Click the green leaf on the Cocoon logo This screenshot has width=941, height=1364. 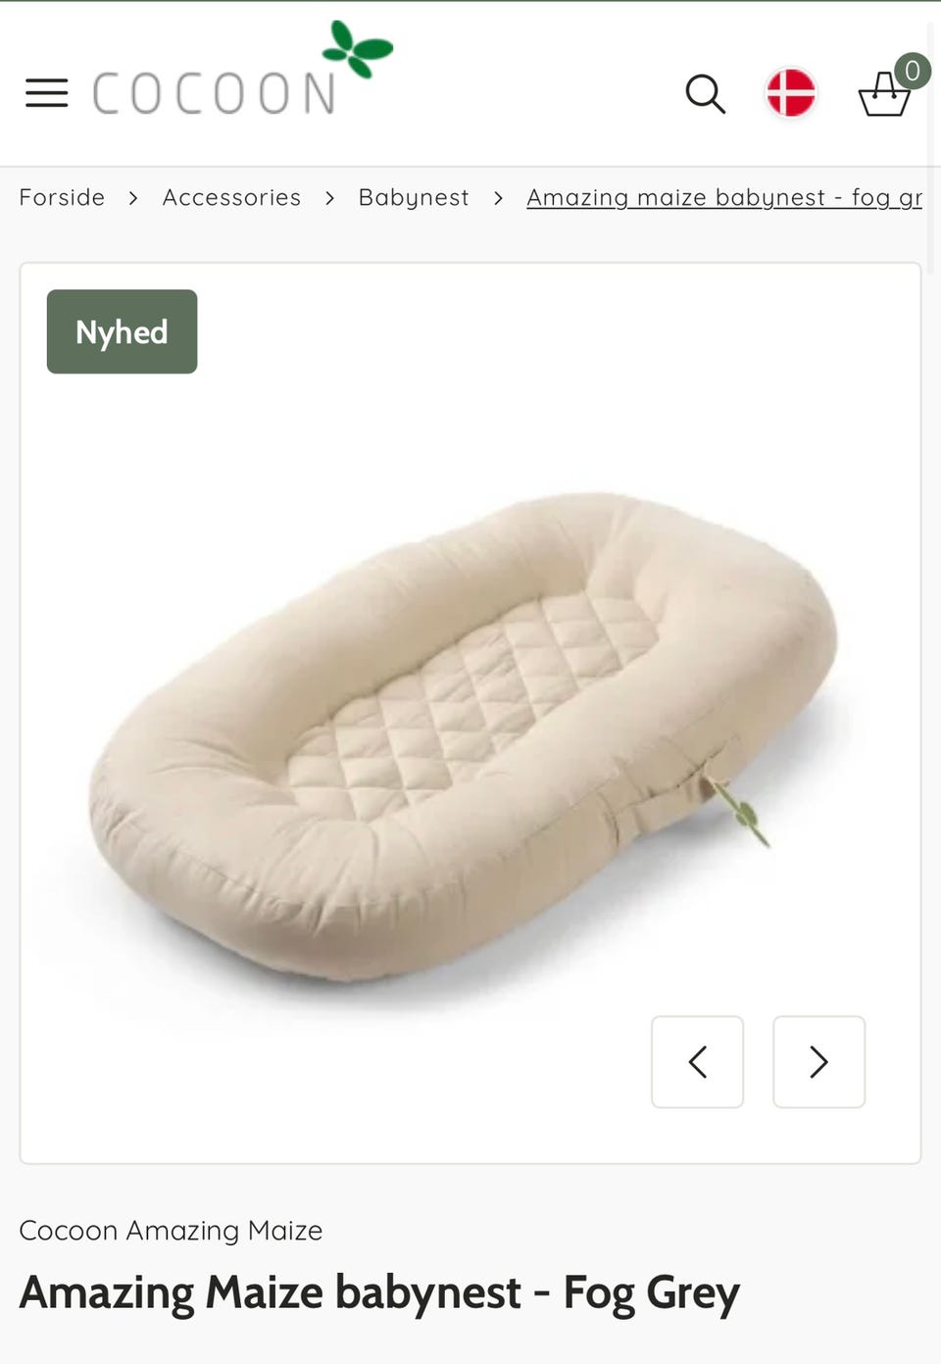pos(357,48)
